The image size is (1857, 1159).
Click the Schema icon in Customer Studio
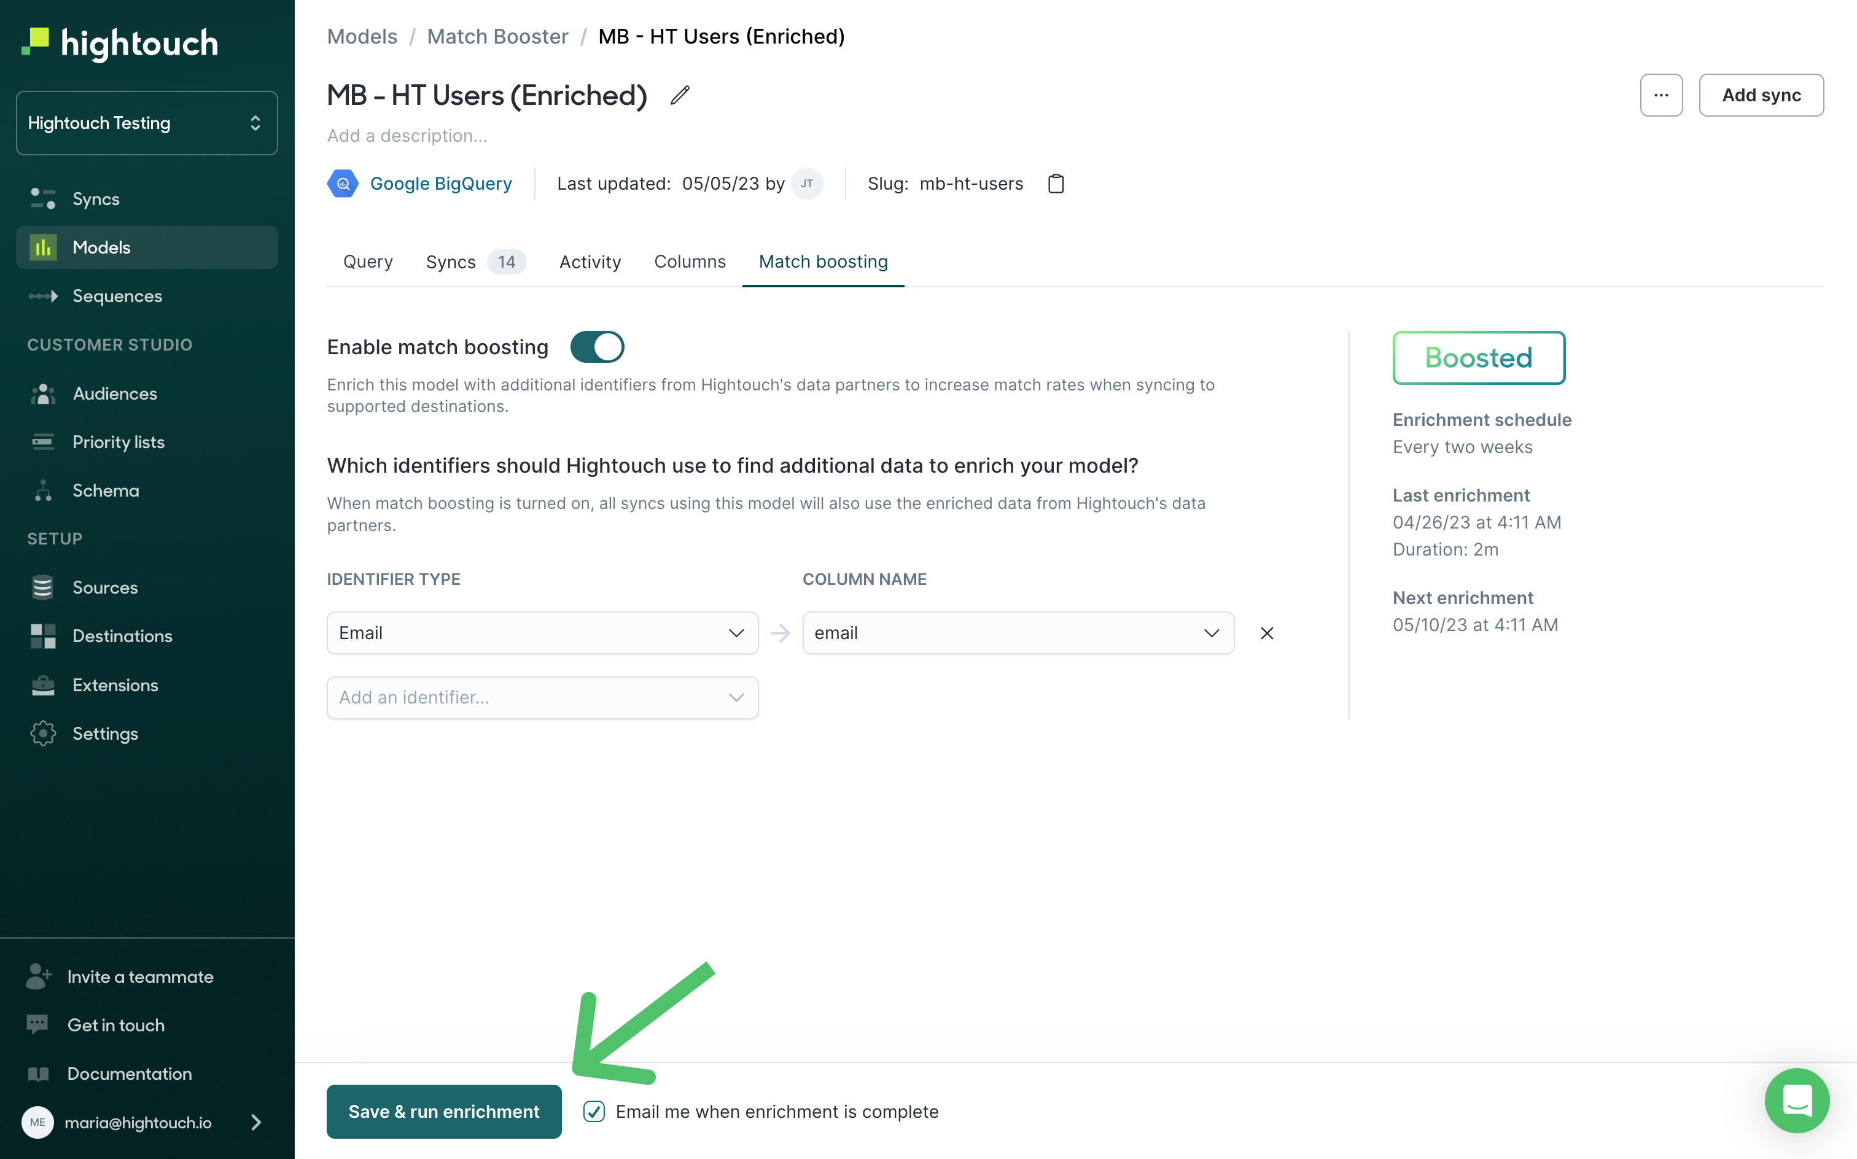(43, 490)
